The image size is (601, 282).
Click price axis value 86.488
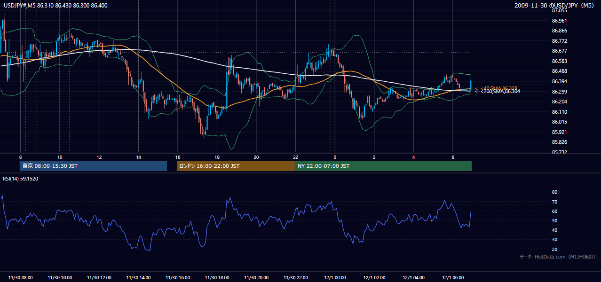point(559,71)
